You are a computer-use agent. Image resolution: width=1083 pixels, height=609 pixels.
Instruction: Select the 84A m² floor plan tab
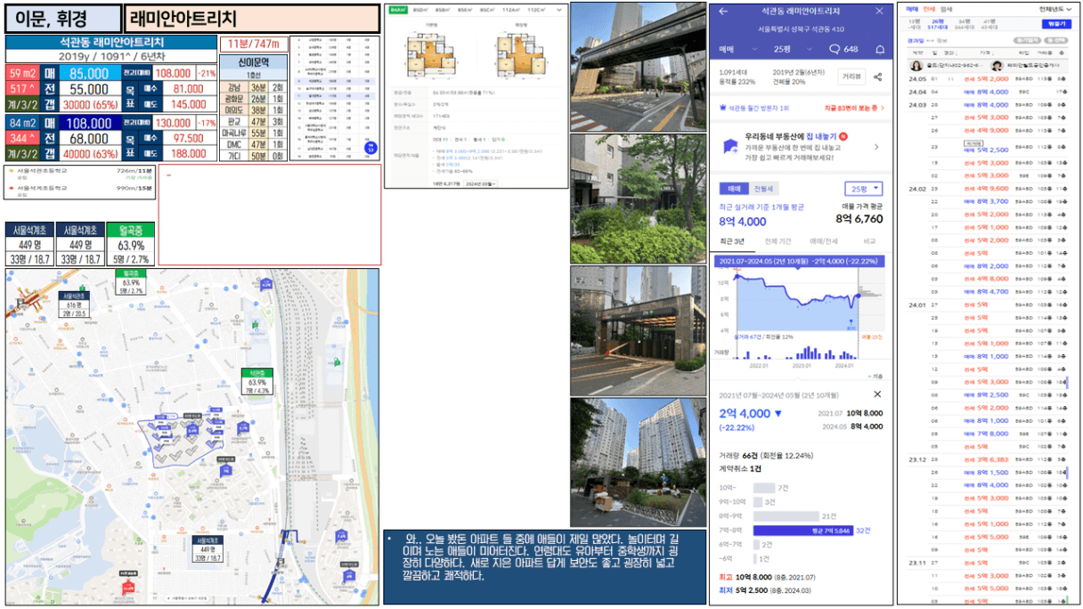click(x=398, y=10)
